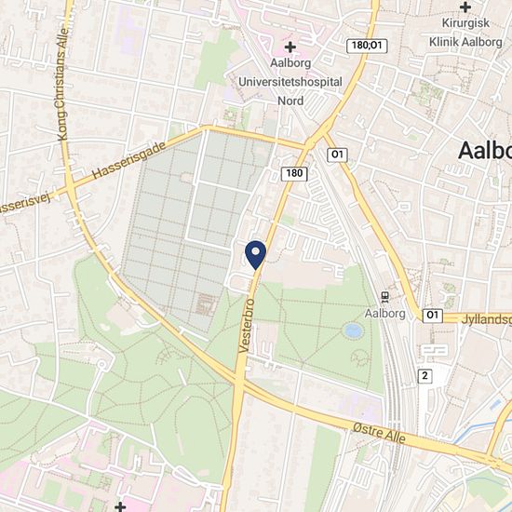This screenshot has height=512, width=512.
Task: Click the Hasserisvej street label
Action: [25, 204]
